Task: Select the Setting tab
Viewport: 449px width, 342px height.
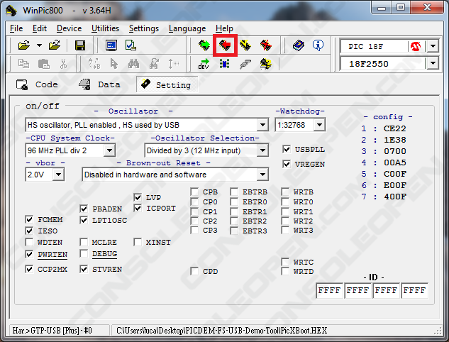Action: pyautogui.click(x=167, y=84)
